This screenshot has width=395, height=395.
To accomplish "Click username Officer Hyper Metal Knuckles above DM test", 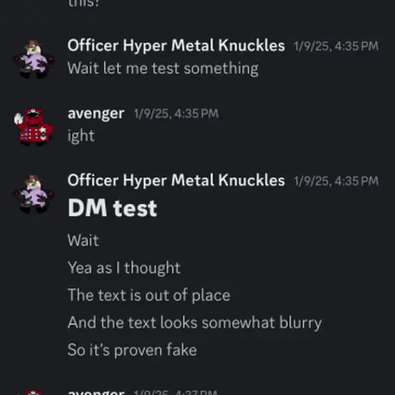I will (176, 181).
